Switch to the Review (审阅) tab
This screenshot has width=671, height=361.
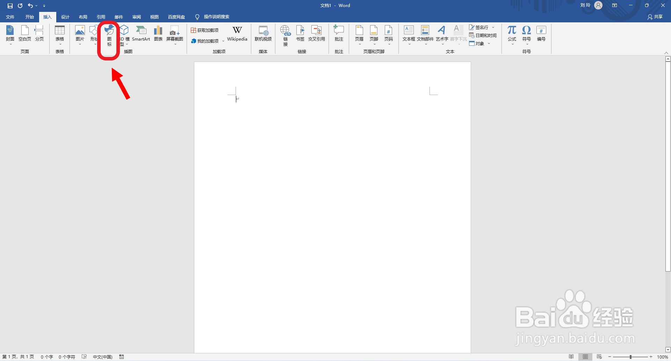[x=137, y=17]
